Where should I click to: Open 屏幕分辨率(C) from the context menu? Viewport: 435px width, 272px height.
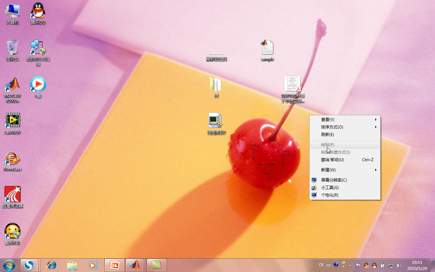tap(345, 180)
